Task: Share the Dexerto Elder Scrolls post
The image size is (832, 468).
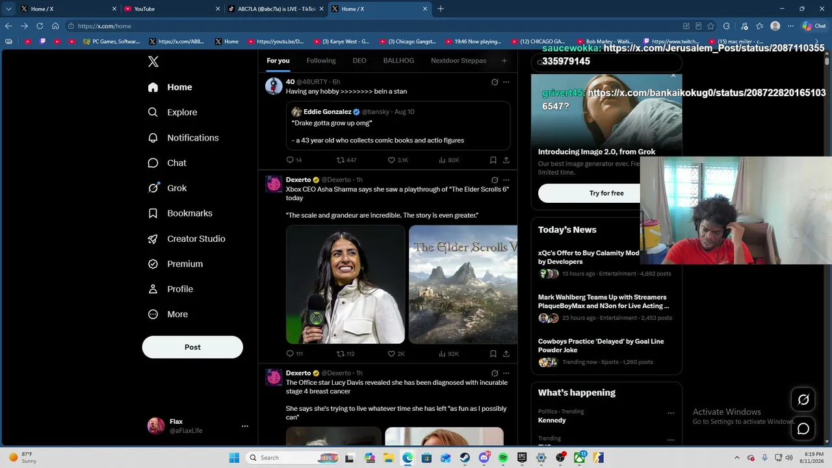Action: [506, 354]
